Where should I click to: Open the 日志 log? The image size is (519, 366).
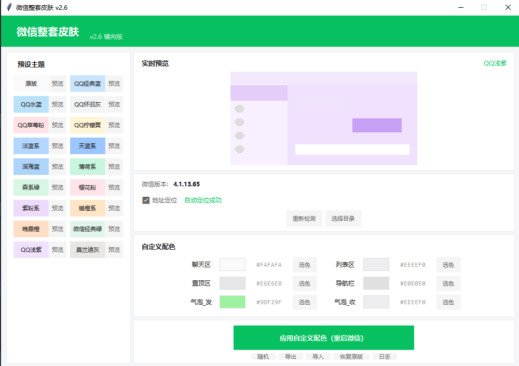385,357
